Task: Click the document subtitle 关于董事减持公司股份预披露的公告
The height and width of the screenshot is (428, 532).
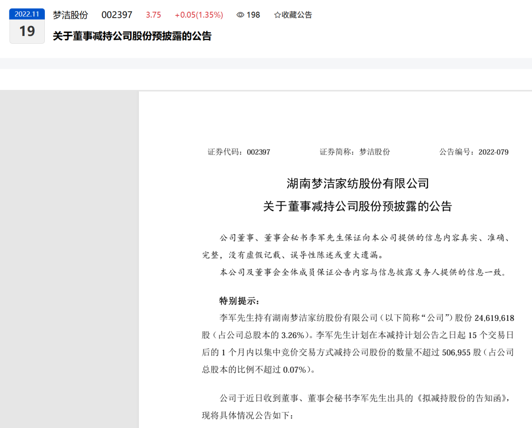Action: click(x=358, y=206)
